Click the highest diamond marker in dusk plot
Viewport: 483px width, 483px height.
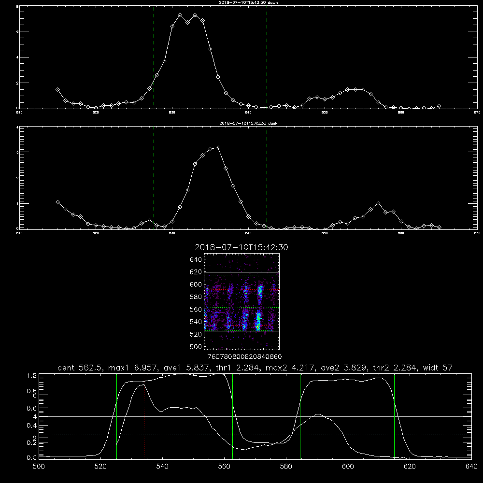pos(218,147)
